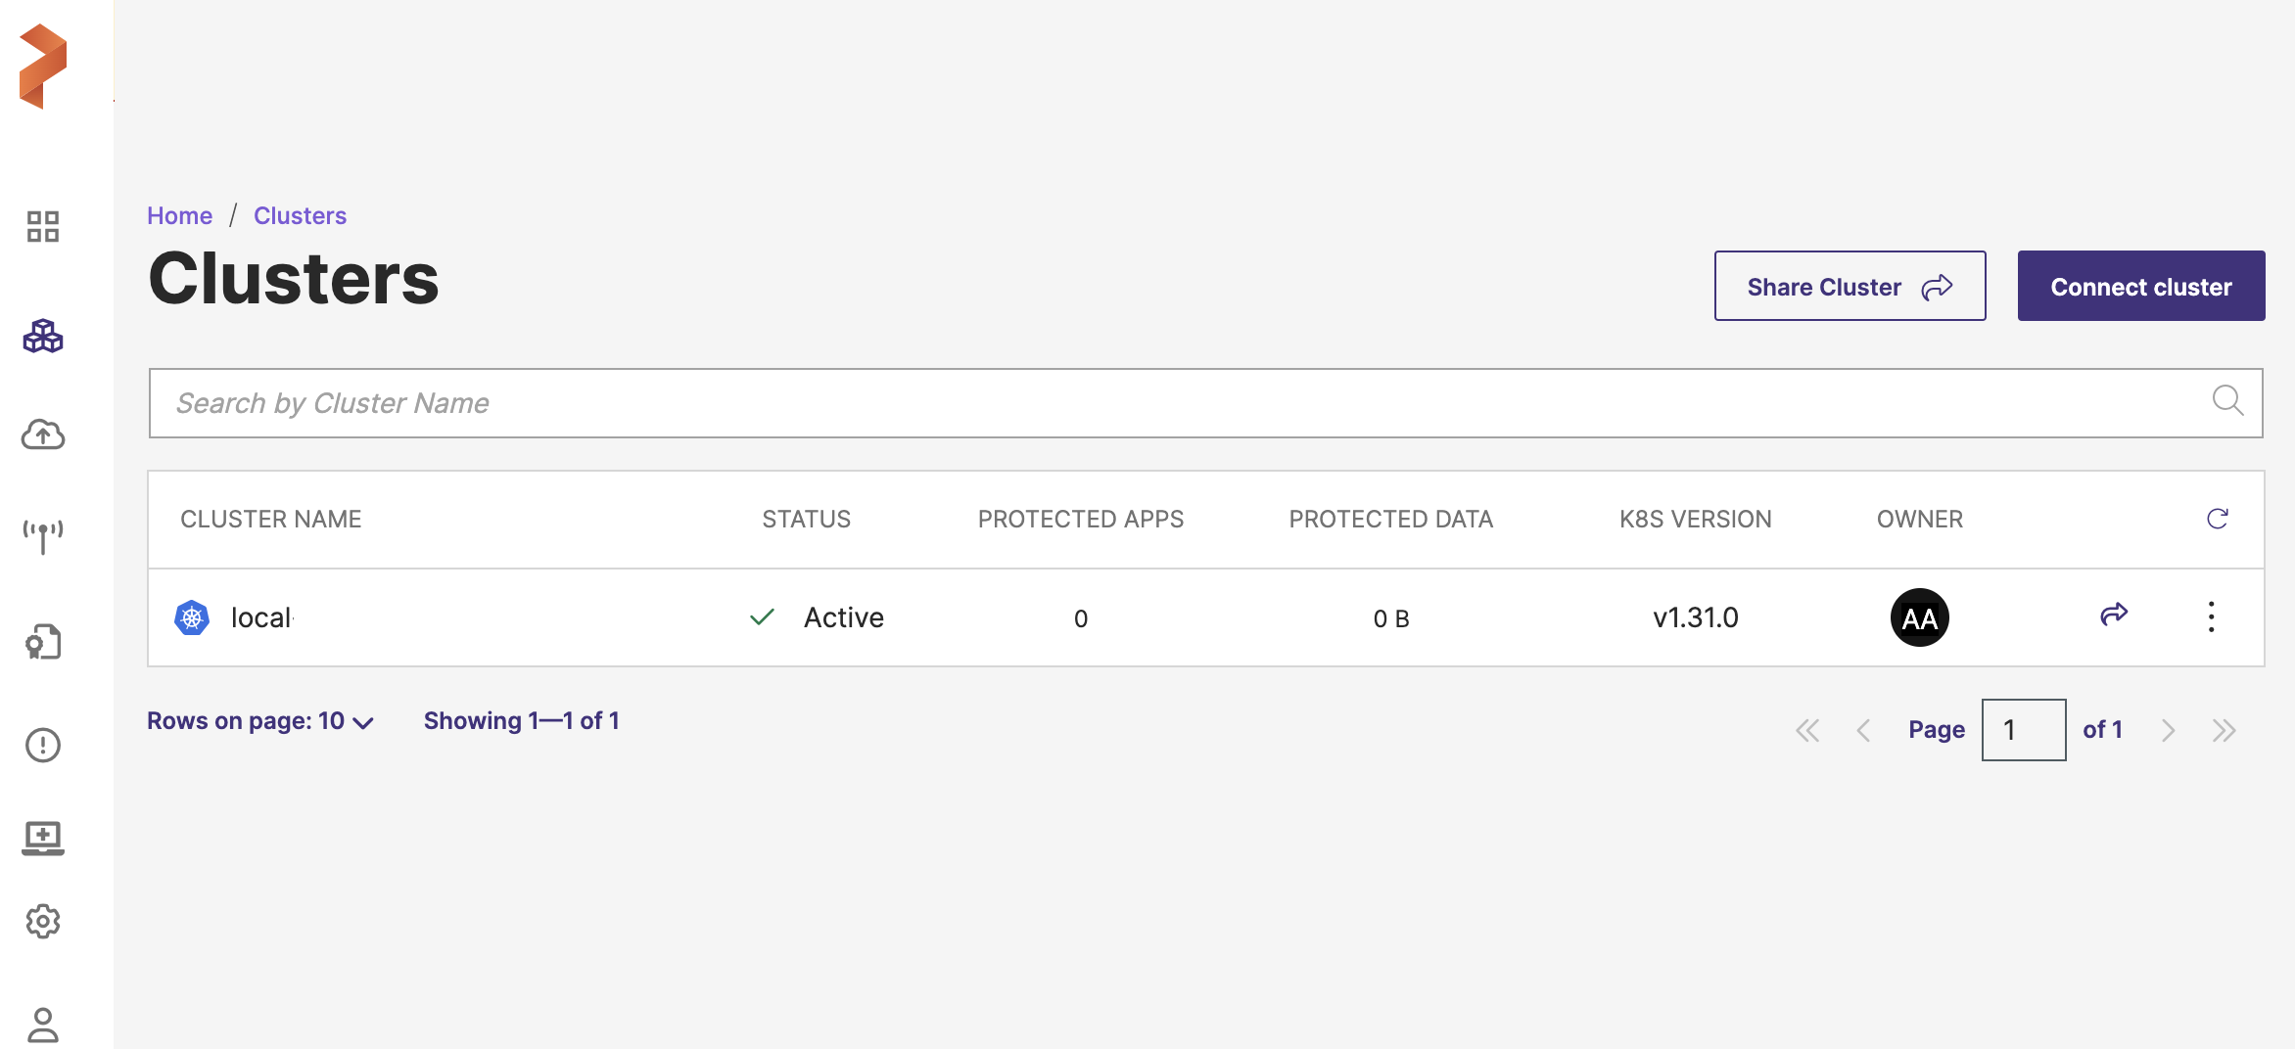Screen dimensions: 2295x1049
Task: Open the user profile icon
Action: [x=43, y=1025]
